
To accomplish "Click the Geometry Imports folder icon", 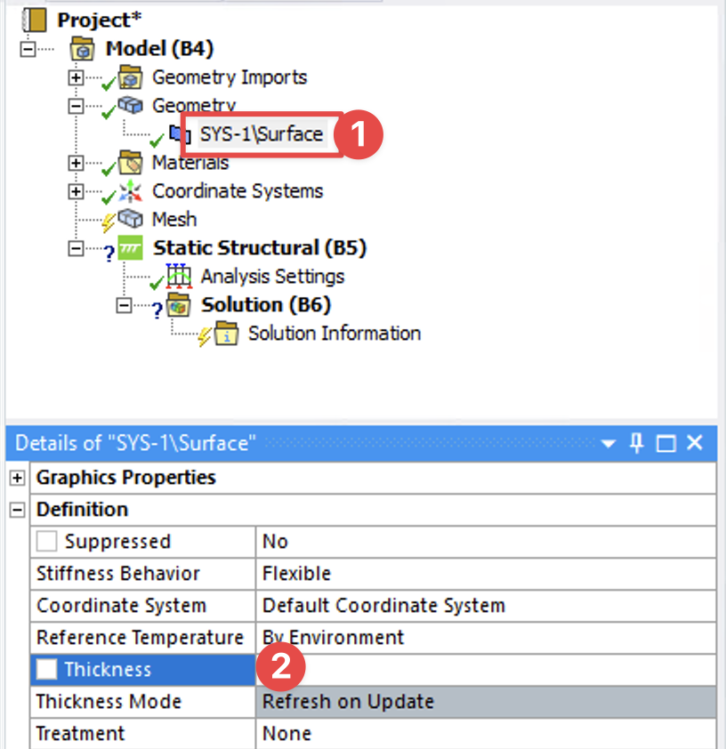I will point(131,77).
